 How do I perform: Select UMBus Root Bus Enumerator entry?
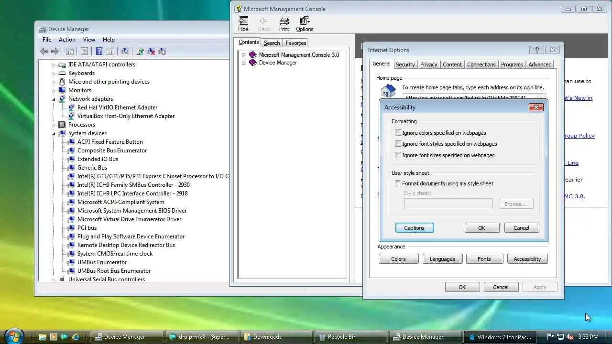tap(114, 271)
